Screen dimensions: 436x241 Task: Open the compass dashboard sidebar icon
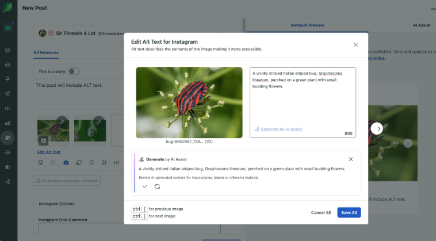pyautogui.click(x=8, y=50)
